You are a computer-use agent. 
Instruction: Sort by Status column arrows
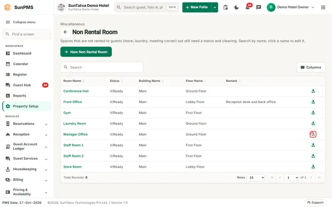(122, 81)
